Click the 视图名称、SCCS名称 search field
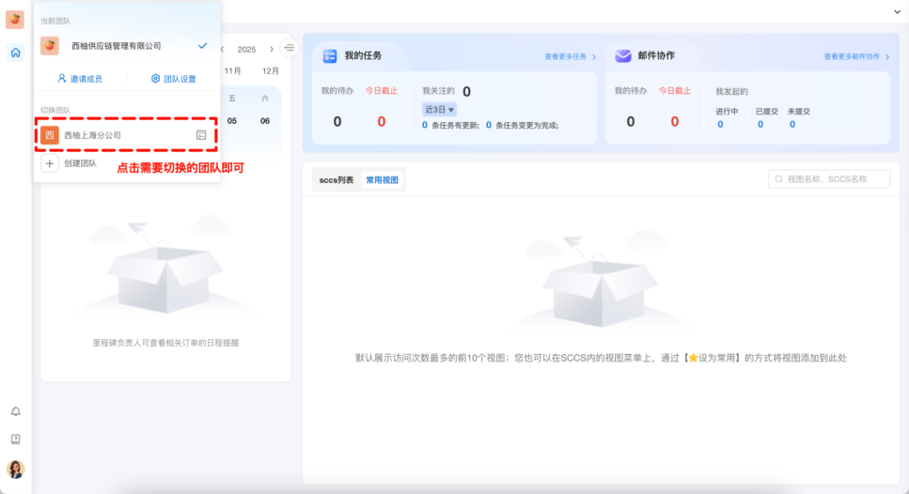The width and height of the screenshot is (909, 494). pyautogui.click(x=830, y=179)
